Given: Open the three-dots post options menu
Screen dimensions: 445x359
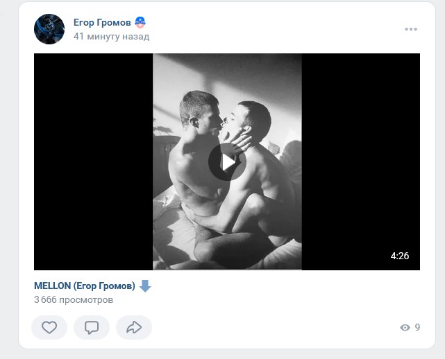Looking at the screenshot, I should [411, 29].
